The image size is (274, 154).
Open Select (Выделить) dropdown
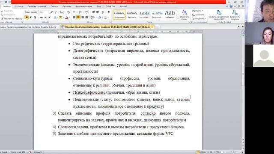[x=199, y=18]
